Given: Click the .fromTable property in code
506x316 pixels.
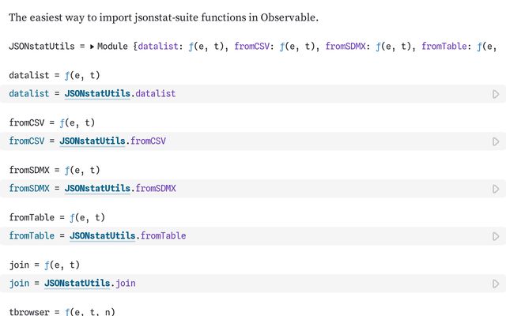Looking at the screenshot, I should 163,236.
